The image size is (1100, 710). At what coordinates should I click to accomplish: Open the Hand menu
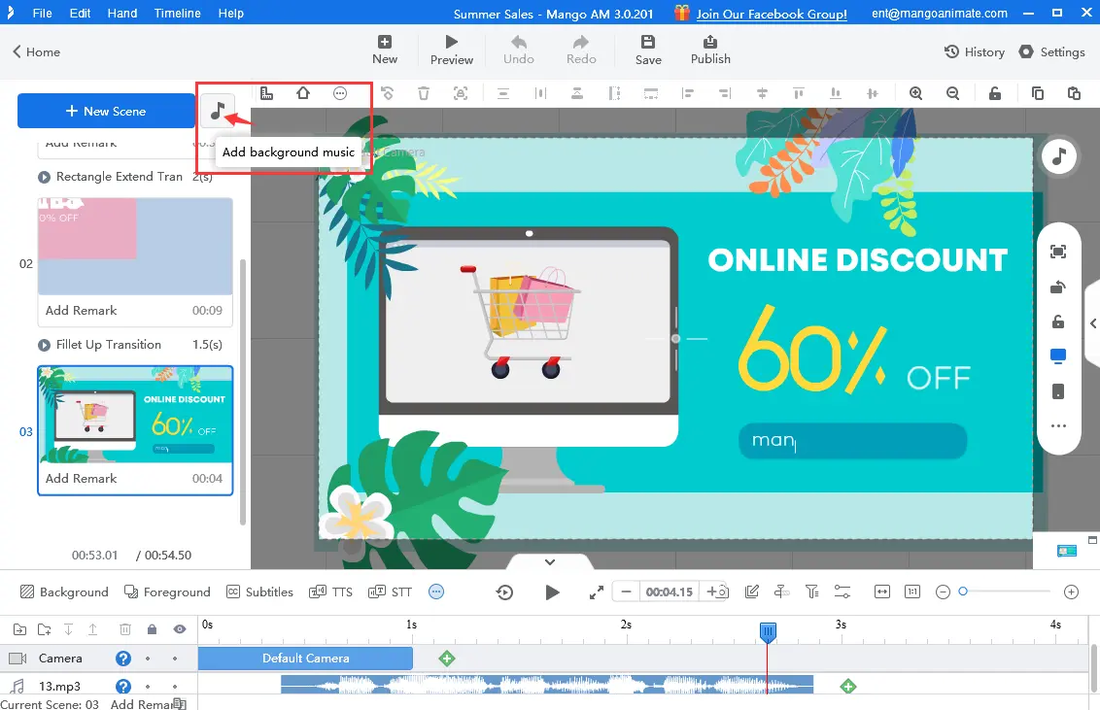coord(121,14)
